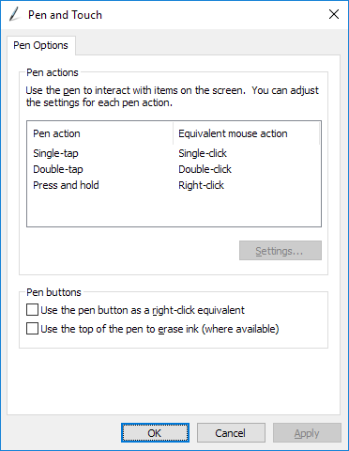The width and height of the screenshot is (349, 451).
Task: Click the Pen action column header
Action: (100, 133)
